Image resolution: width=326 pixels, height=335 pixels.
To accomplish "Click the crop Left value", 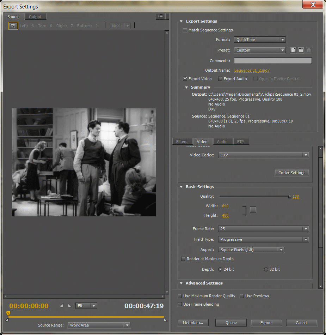I will pyautogui.click(x=33, y=26).
